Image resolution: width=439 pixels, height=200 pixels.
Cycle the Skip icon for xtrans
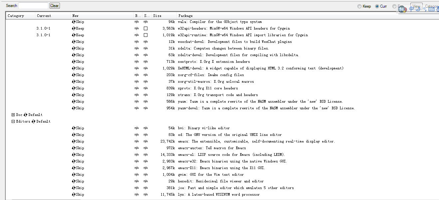[74, 95]
